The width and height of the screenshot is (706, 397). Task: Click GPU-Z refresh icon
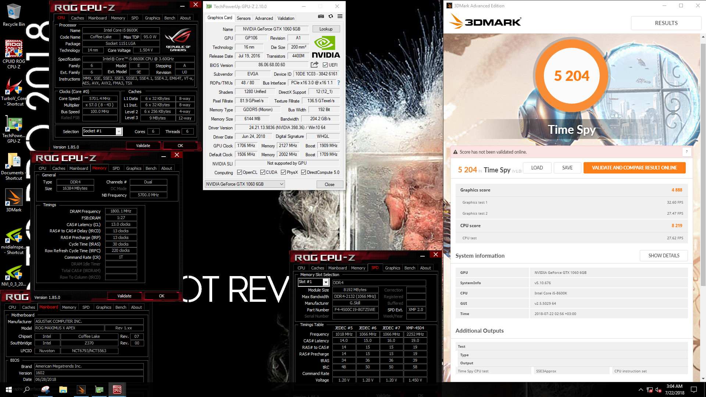(x=331, y=16)
